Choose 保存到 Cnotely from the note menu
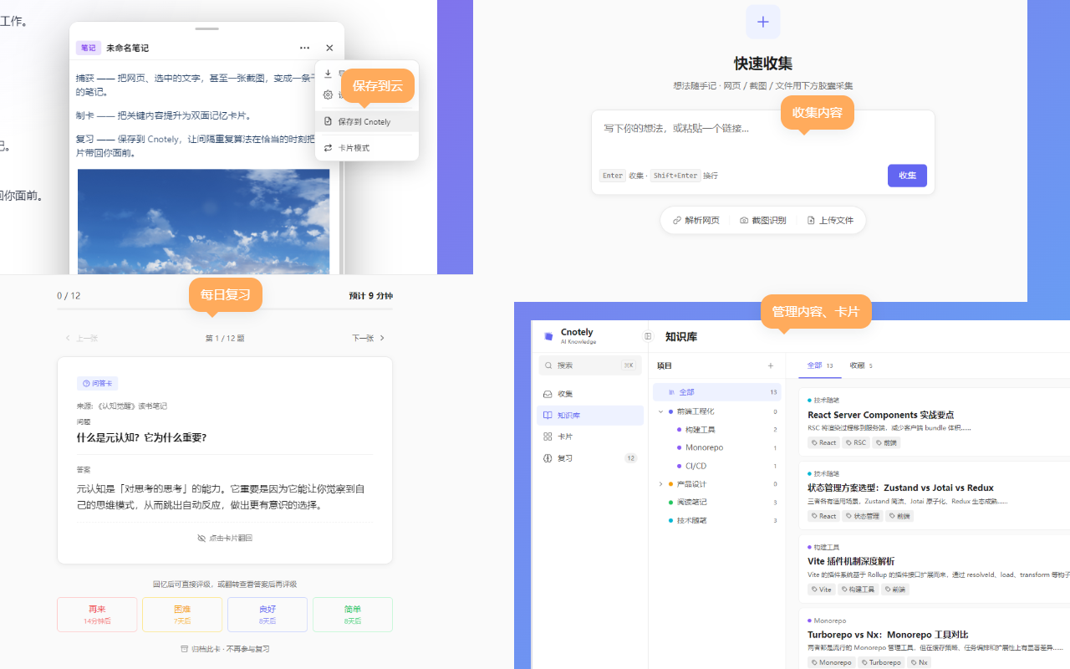The width and height of the screenshot is (1070, 669). click(x=367, y=121)
